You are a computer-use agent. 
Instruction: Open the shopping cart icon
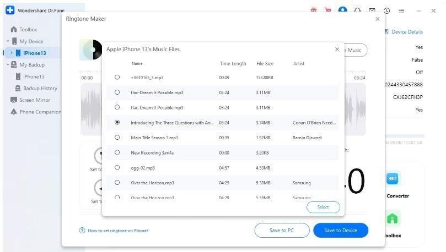329,10
